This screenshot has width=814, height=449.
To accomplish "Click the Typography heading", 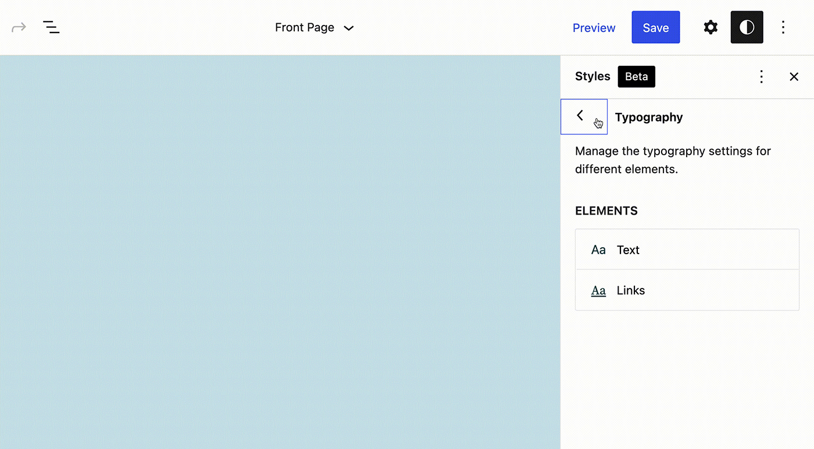I will [x=649, y=117].
